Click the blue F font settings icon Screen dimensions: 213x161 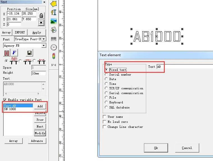coord(14,53)
